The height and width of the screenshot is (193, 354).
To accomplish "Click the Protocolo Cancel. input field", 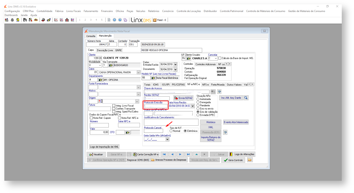I will (x=153, y=131).
